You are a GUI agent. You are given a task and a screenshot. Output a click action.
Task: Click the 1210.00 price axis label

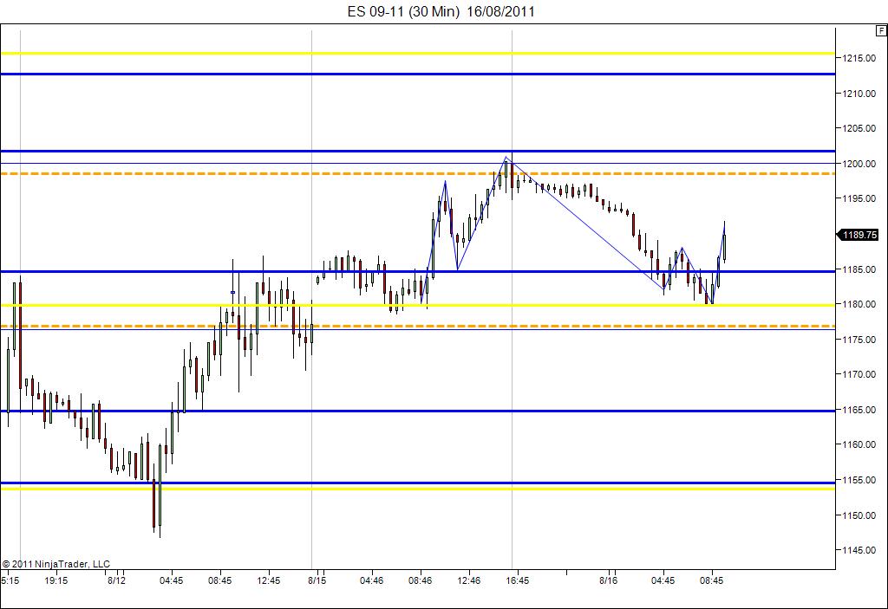pyautogui.click(x=859, y=94)
